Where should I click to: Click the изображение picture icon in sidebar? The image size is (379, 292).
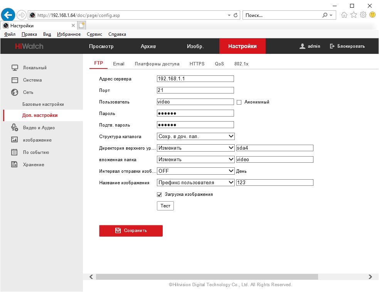point(15,140)
